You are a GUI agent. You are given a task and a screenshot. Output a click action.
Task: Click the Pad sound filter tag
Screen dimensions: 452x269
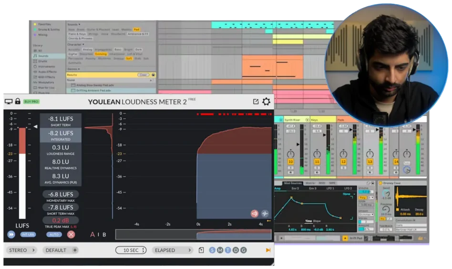pyautogui.click(x=136, y=30)
